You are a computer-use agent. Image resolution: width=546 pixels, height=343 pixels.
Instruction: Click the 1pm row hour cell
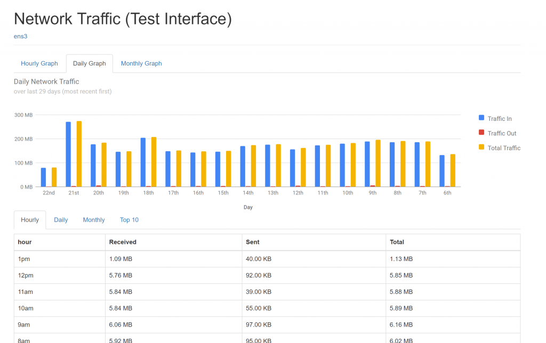(x=60, y=259)
